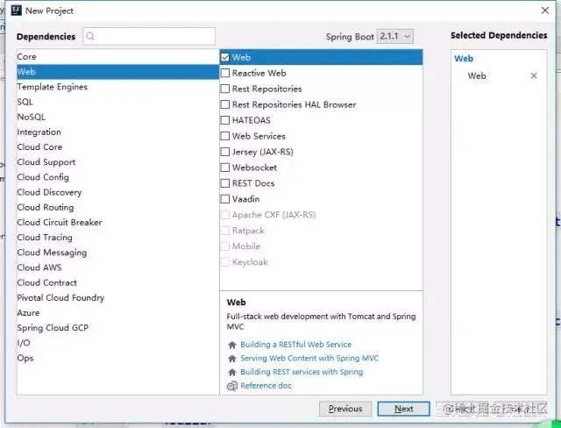Viewport: 561px width, 428px height.
Task: Click the search magnifier icon in Dependencies field
Action: point(90,36)
